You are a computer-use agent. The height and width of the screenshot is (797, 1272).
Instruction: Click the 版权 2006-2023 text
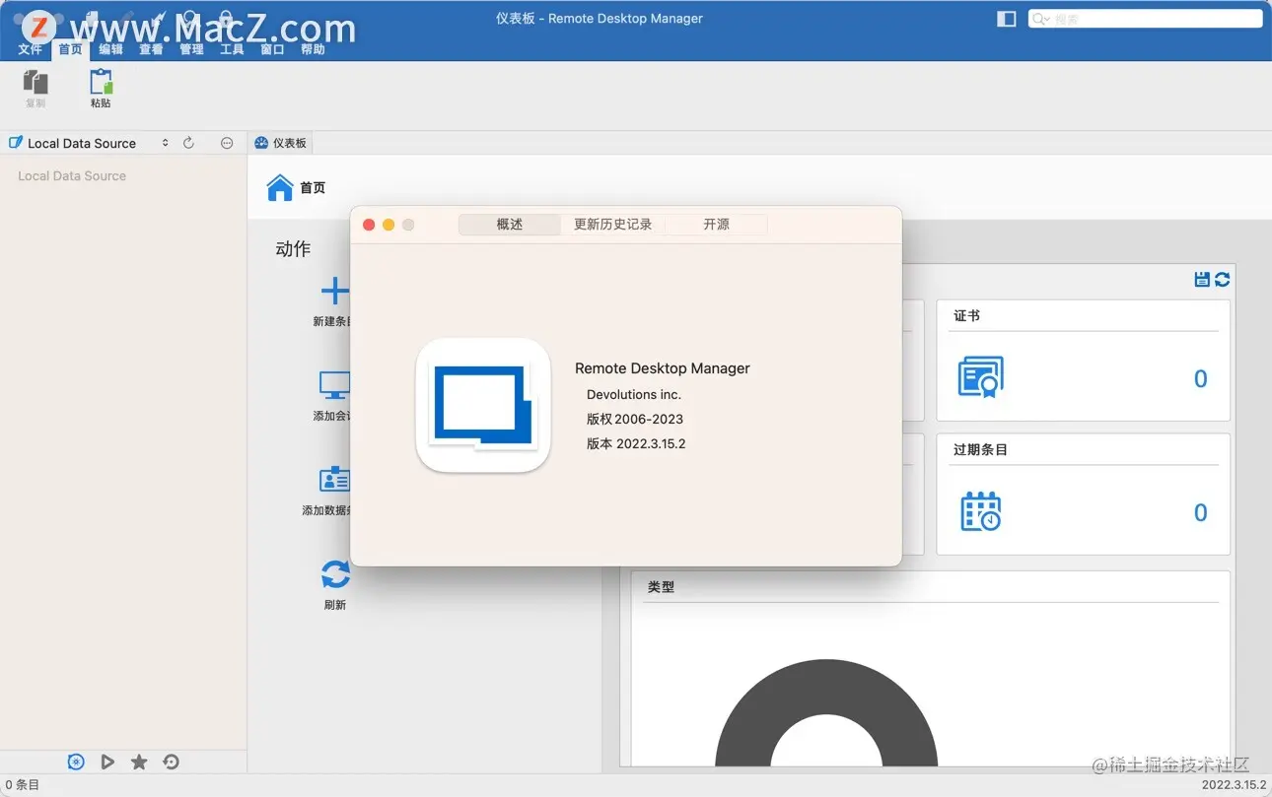point(635,419)
